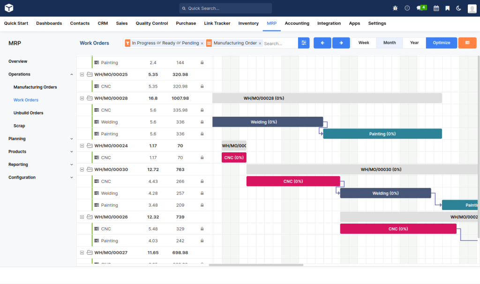Expand the Reporting sidebar section
480x284 pixels.
point(41,164)
